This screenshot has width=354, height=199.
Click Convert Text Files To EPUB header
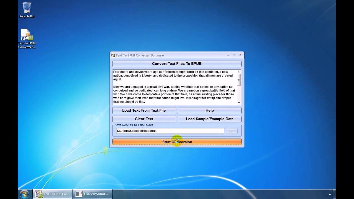(177, 64)
